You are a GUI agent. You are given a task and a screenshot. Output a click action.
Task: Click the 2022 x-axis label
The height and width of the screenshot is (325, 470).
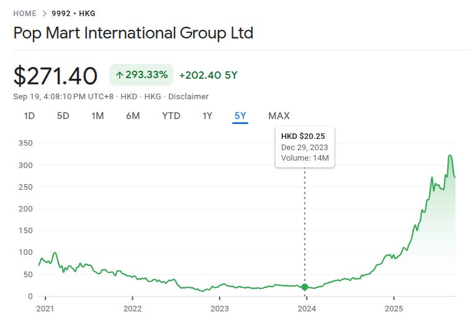(132, 308)
